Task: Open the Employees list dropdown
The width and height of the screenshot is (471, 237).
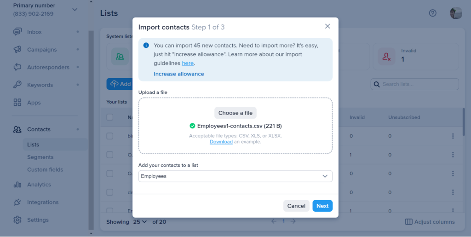Action: coord(235,176)
